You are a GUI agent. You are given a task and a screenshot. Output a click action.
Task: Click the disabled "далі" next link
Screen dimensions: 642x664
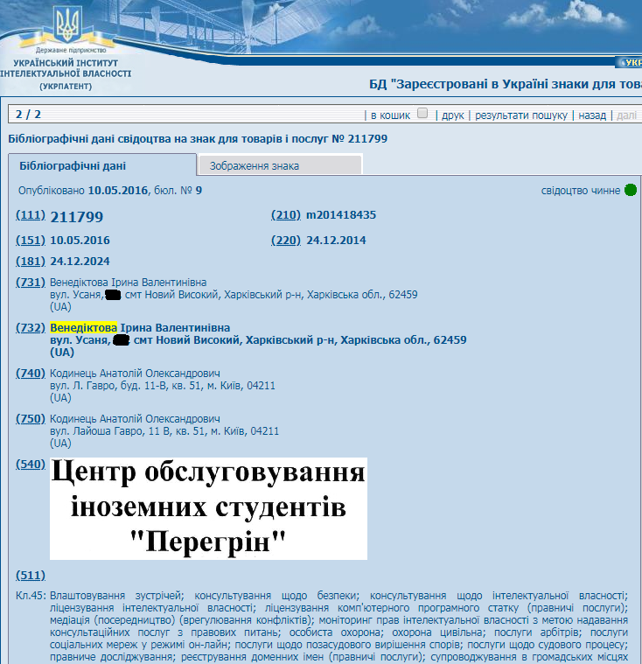click(x=626, y=115)
